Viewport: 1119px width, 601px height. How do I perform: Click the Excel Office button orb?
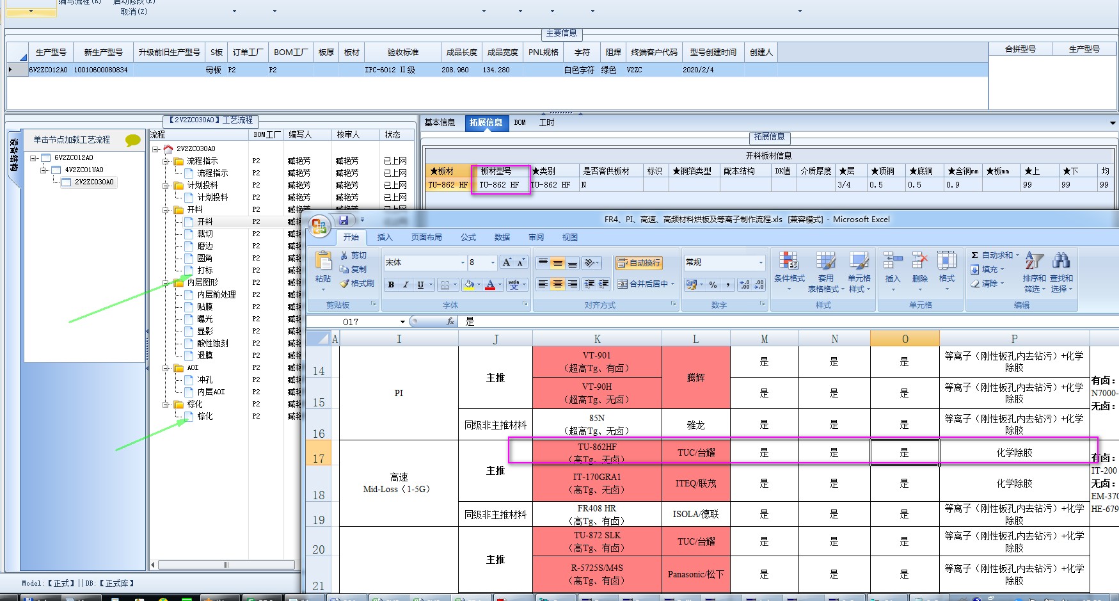coord(319,225)
